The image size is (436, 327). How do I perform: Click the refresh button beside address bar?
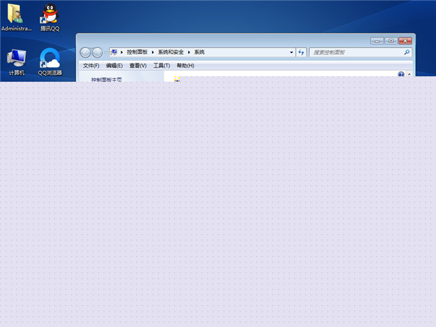[301, 52]
